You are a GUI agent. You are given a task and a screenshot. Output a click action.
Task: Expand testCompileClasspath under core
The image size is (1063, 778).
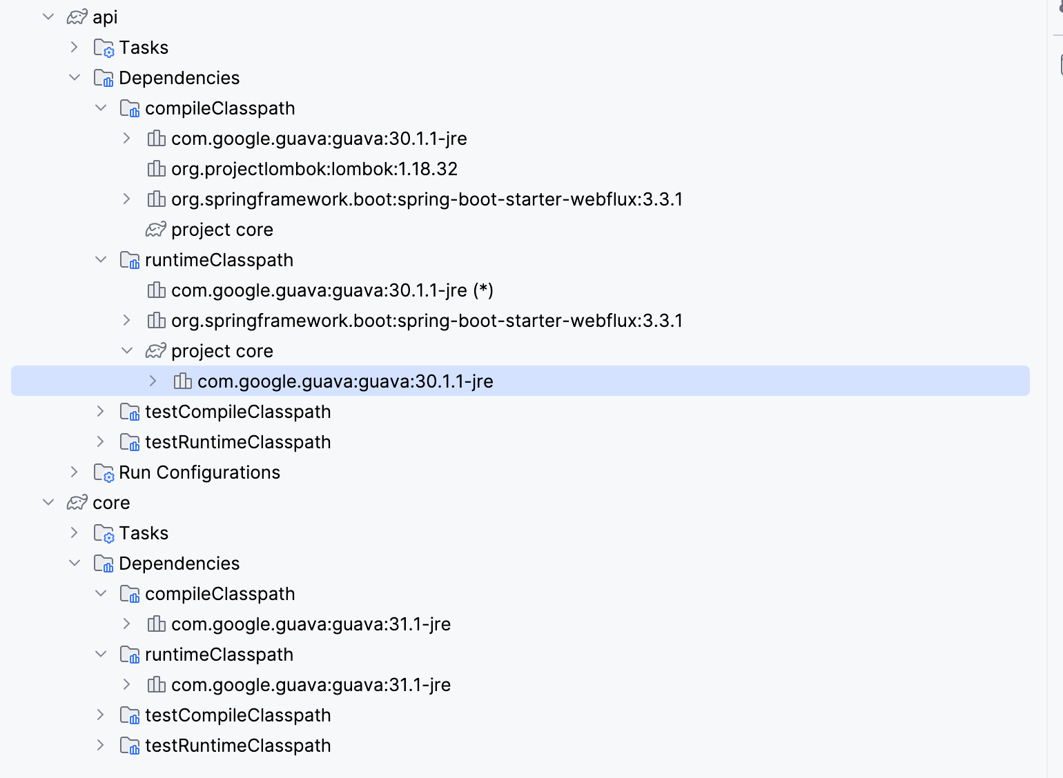tap(101, 715)
